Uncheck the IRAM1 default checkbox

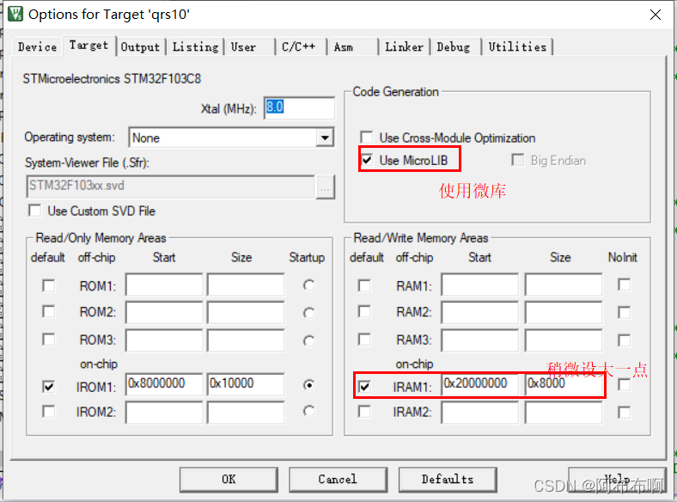[364, 386]
